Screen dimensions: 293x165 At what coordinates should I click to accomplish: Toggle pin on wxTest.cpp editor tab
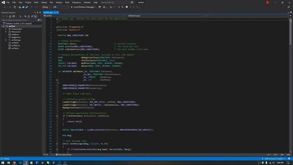55,12
